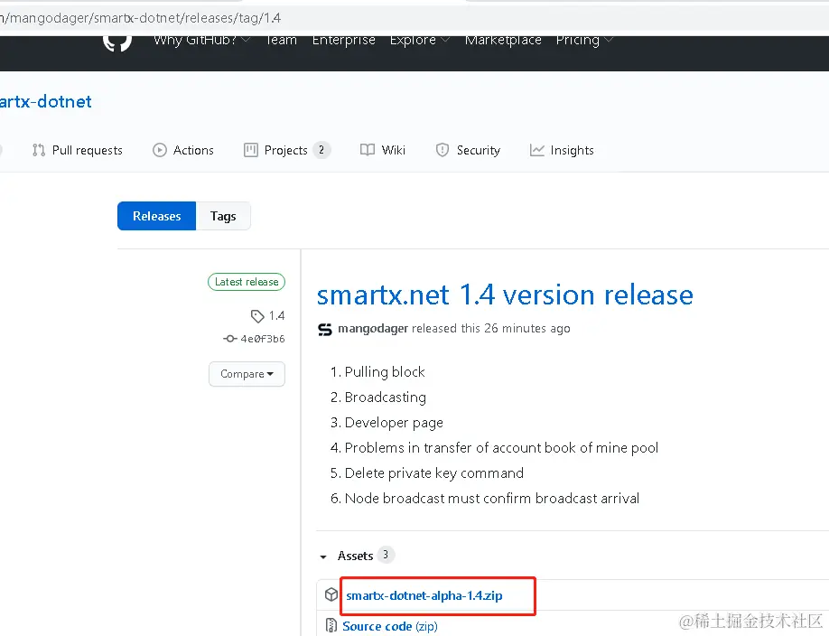The image size is (829, 636).
Task: Click the Projects board icon
Action: pyautogui.click(x=251, y=150)
